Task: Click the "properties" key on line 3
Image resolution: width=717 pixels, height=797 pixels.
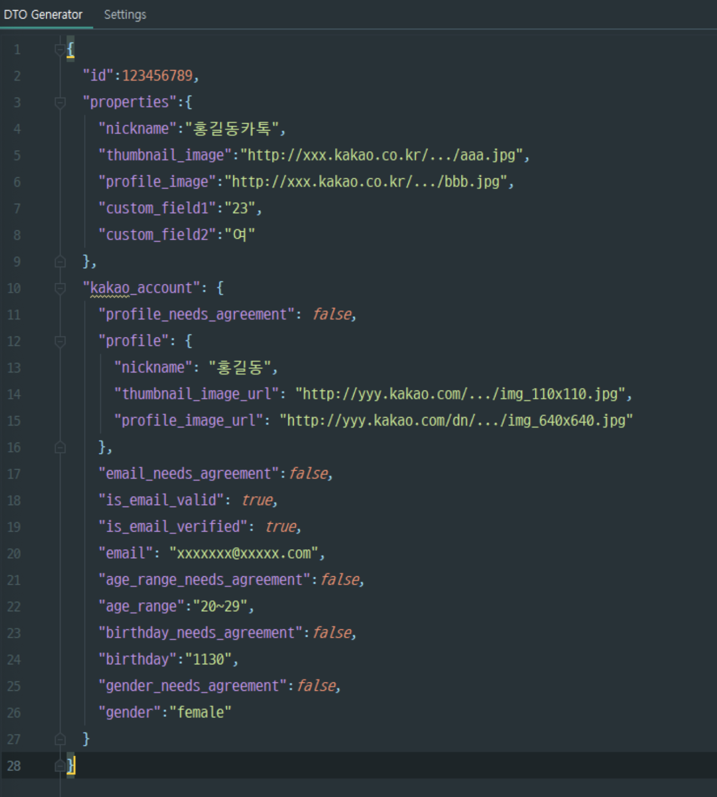Action: (x=130, y=102)
